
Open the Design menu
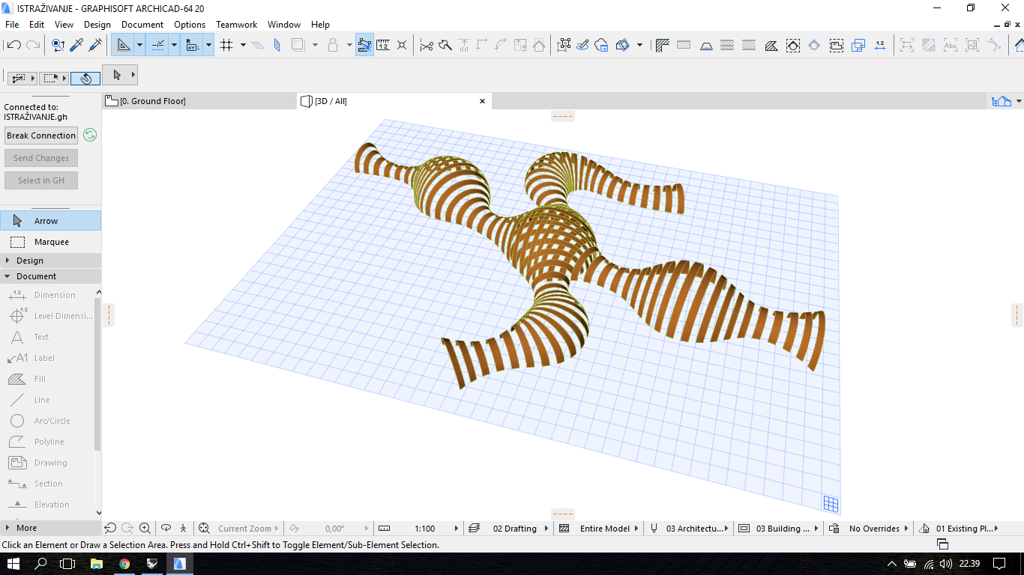(97, 25)
